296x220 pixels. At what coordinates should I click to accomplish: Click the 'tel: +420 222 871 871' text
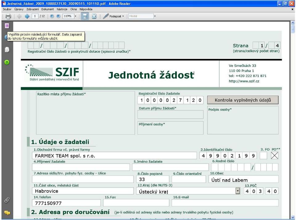coord(248,76)
